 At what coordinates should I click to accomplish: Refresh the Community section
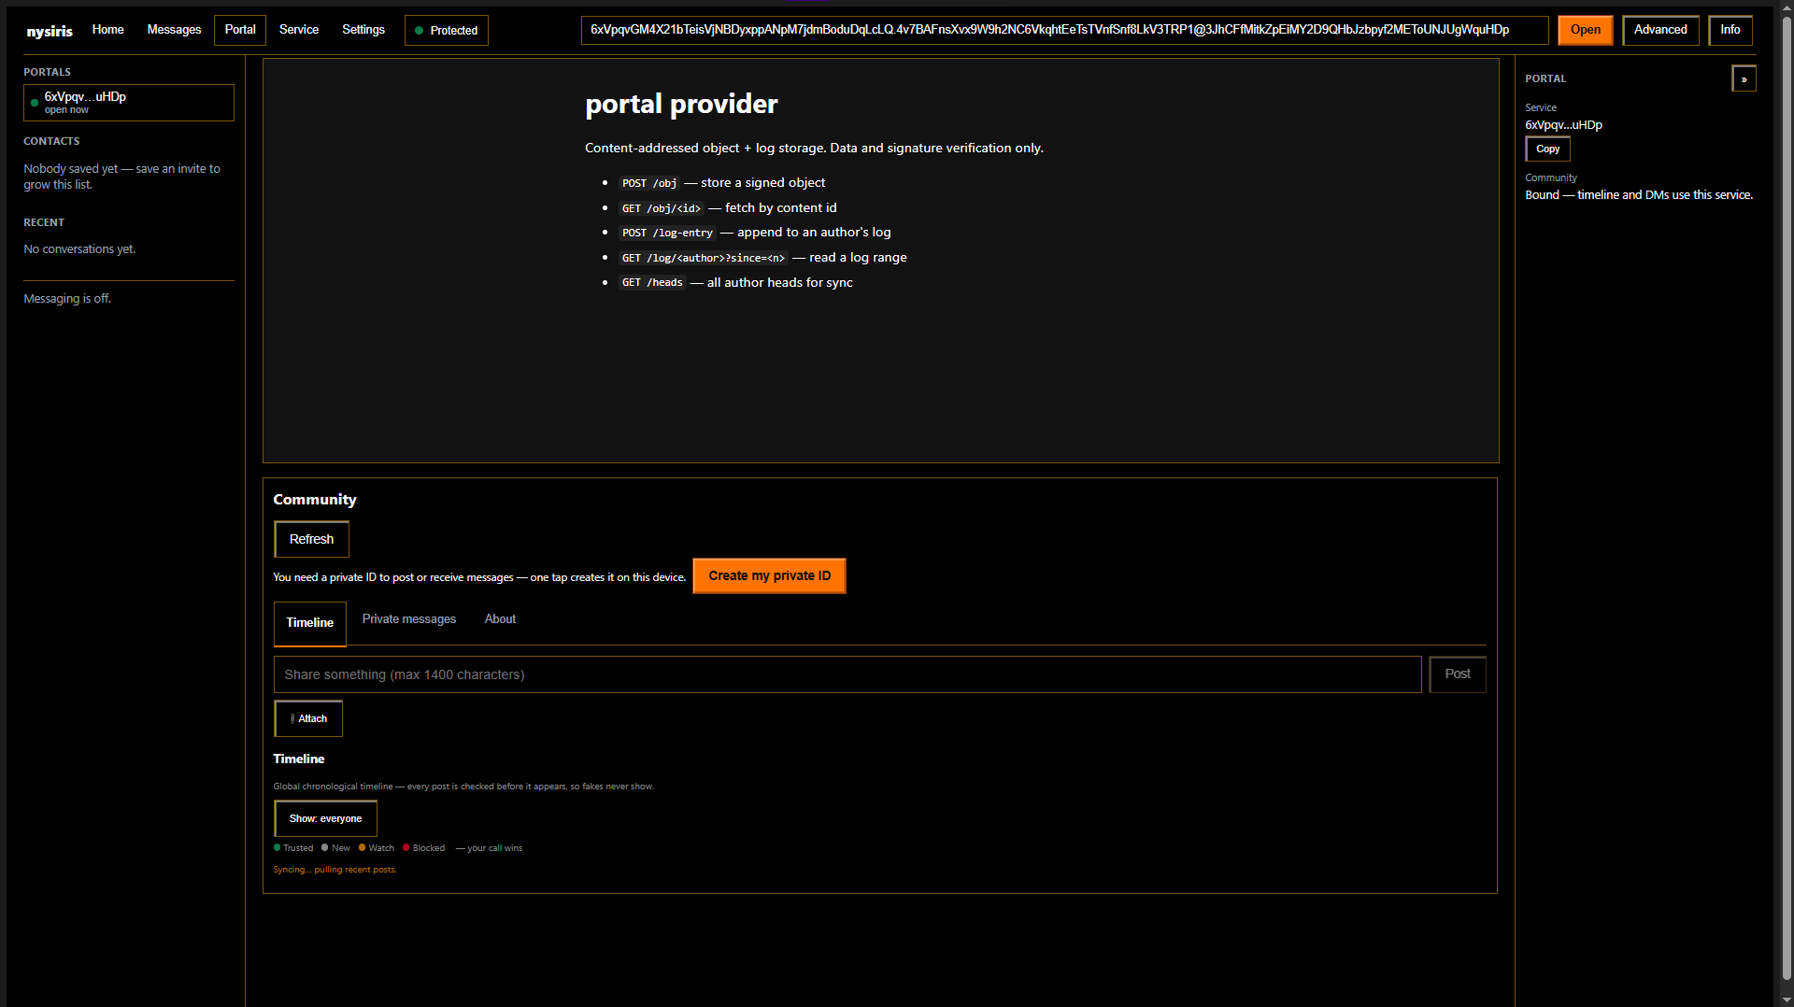click(x=311, y=539)
